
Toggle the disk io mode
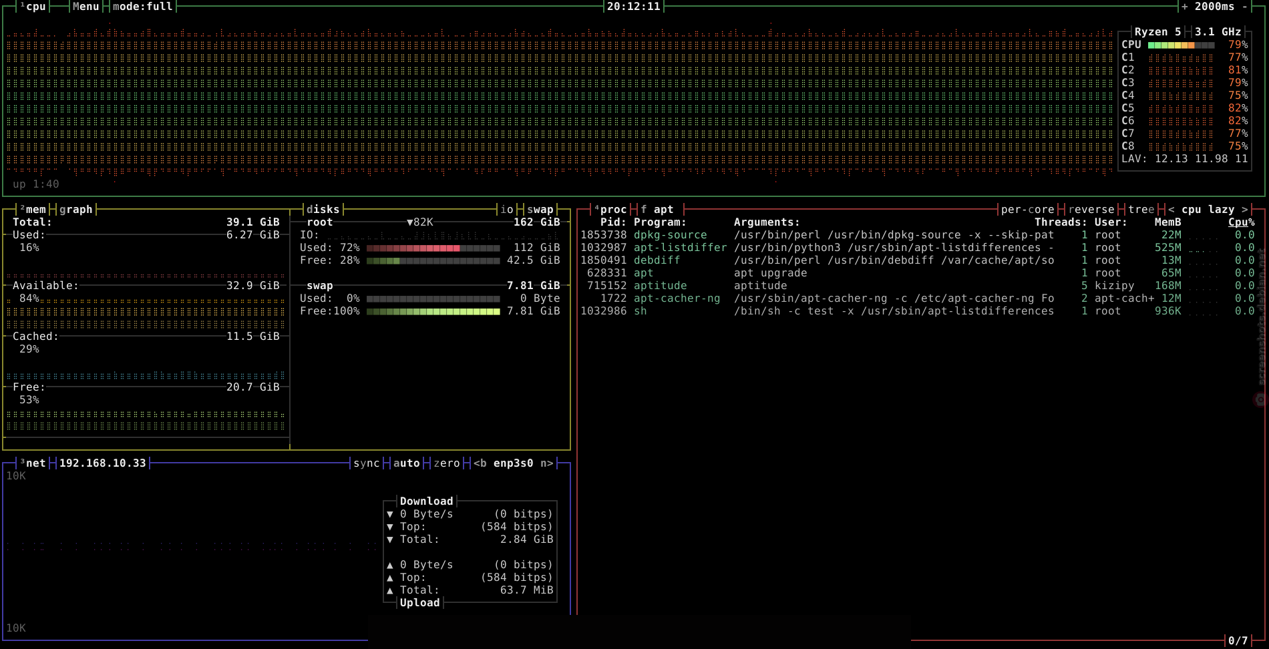(506, 210)
